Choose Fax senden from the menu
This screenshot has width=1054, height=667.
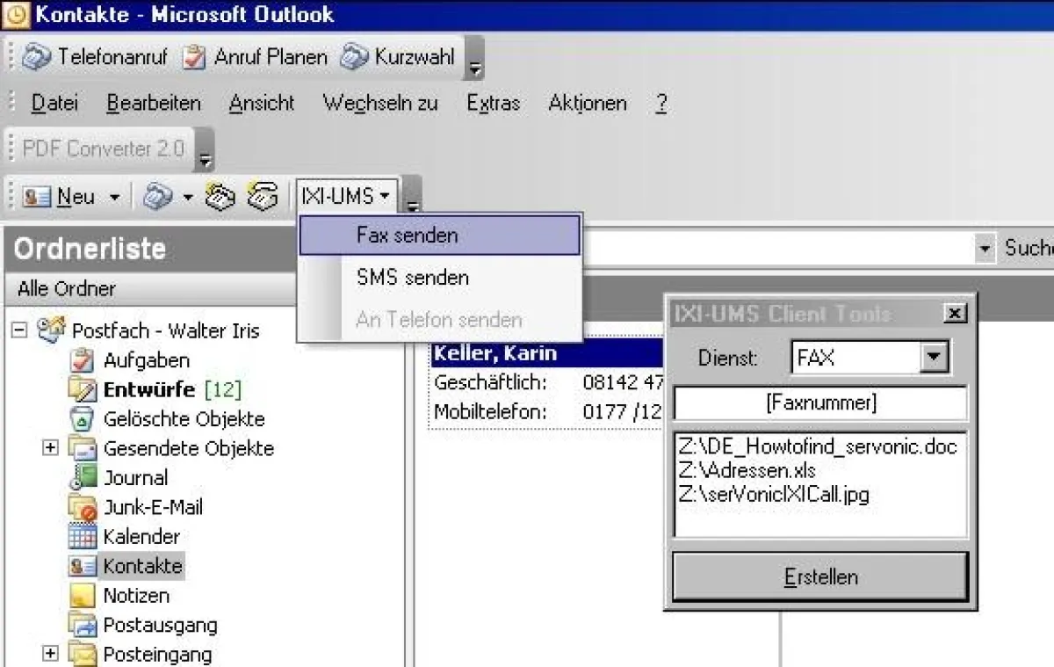pyautogui.click(x=406, y=235)
